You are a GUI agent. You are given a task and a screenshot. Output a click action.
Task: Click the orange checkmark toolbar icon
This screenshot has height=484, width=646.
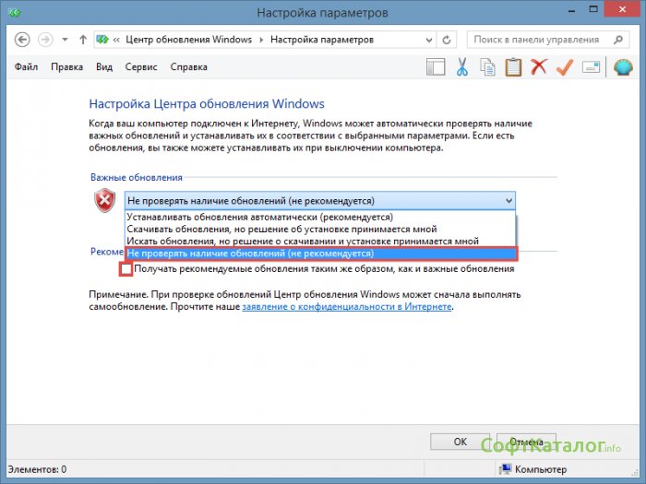(565, 67)
